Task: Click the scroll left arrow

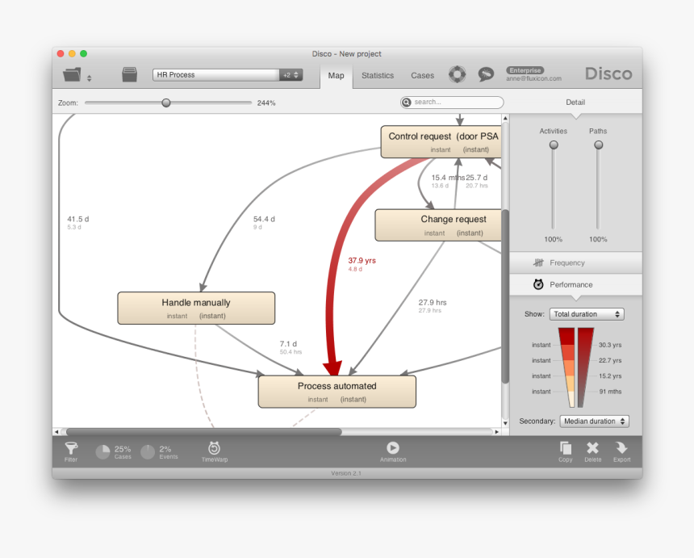Action: (x=56, y=431)
